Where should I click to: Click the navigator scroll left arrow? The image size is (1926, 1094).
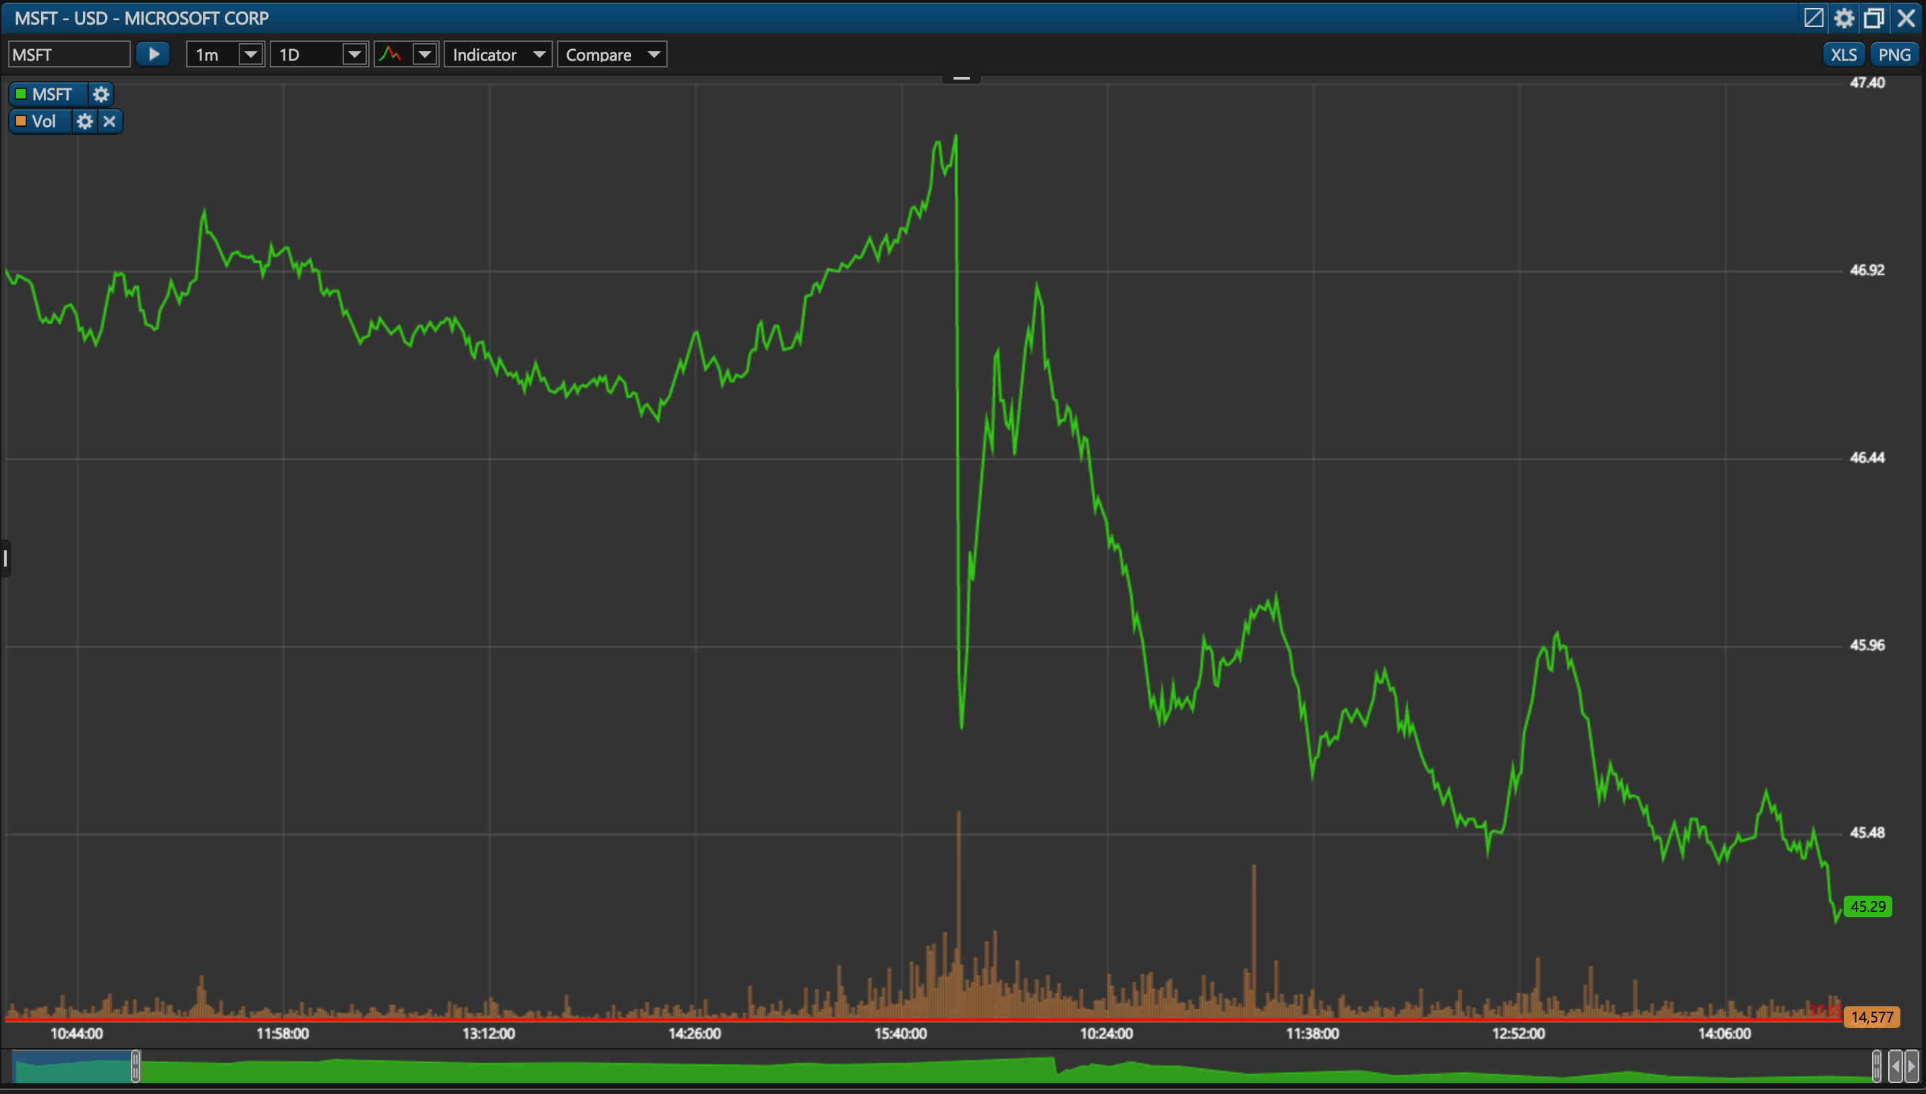[x=1896, y=1066]
